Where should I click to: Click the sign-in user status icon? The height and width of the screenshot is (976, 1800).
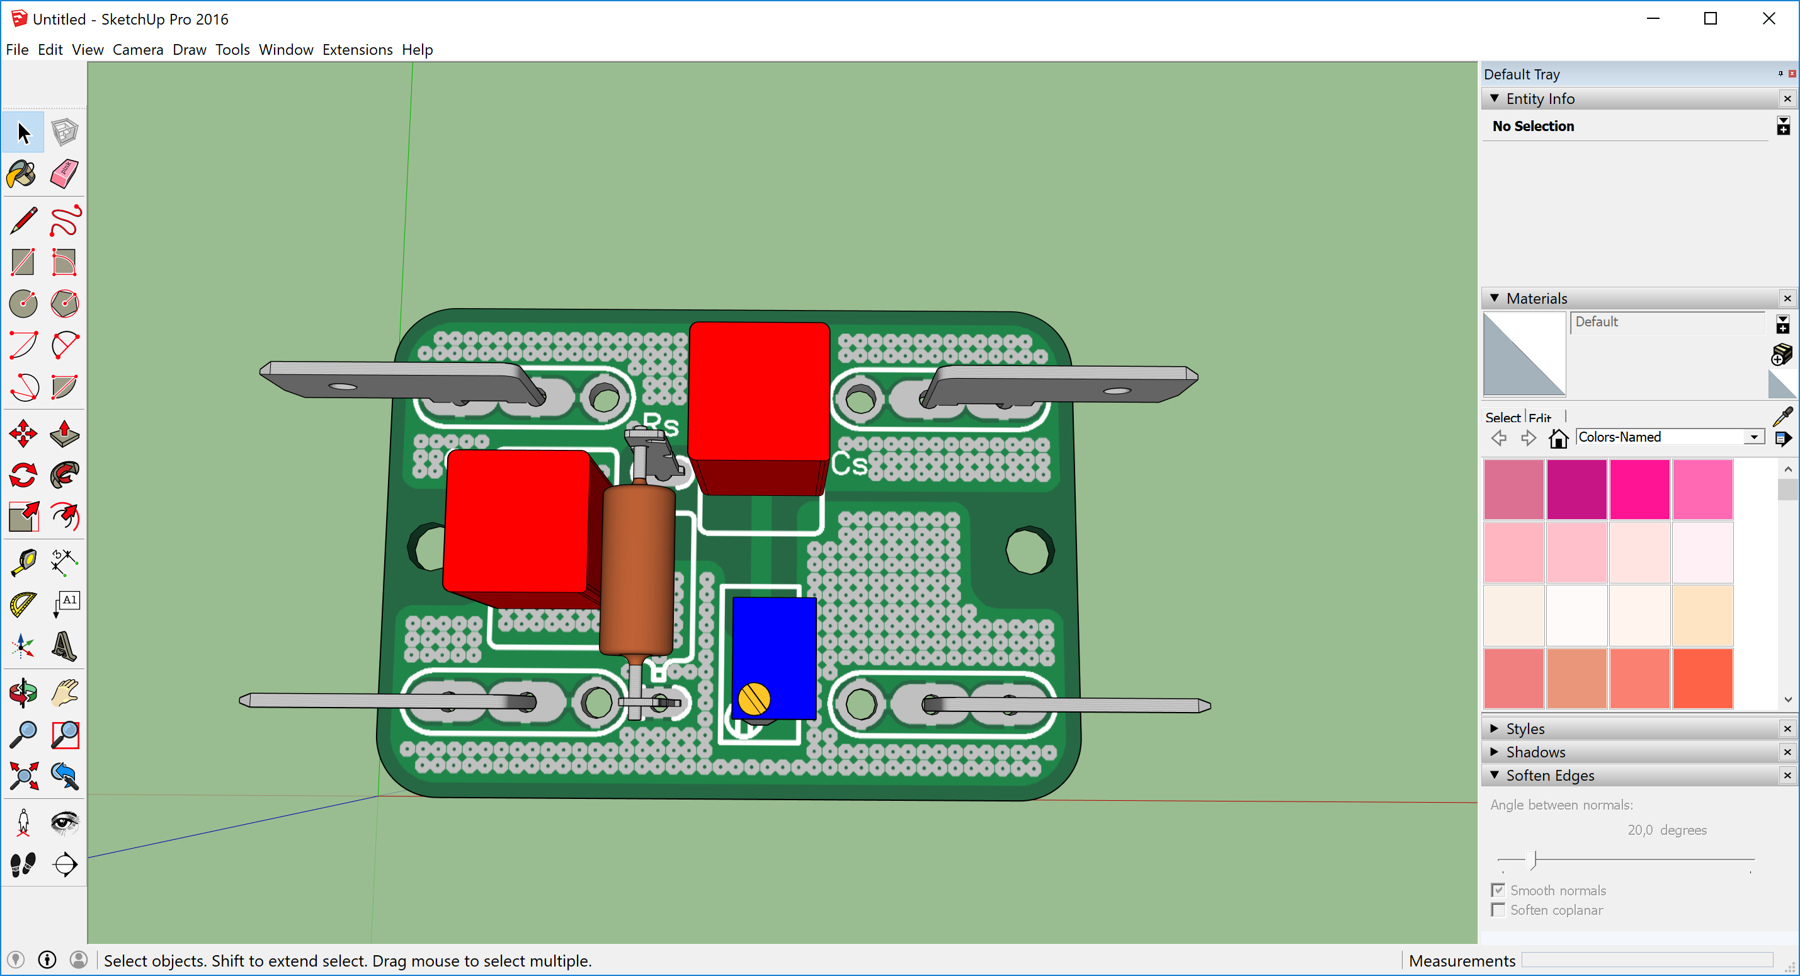click(x=78, y=959)
